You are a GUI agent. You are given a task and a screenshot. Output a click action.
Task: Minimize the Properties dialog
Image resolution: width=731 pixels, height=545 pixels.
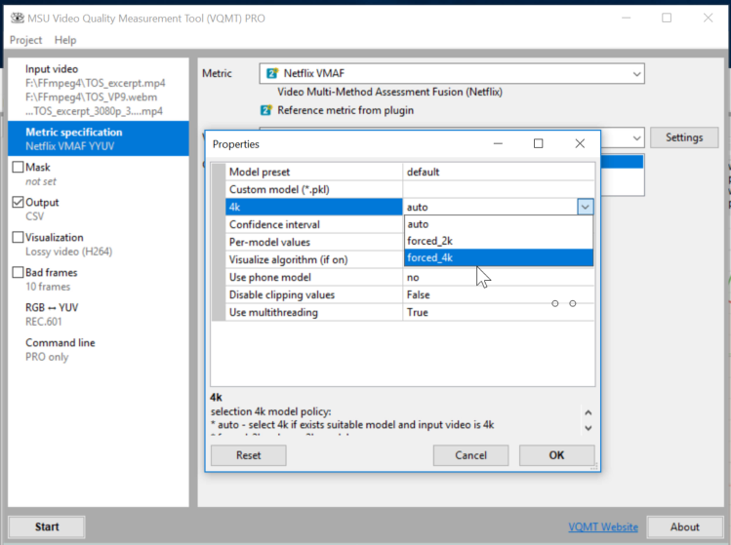coord(498,143)
